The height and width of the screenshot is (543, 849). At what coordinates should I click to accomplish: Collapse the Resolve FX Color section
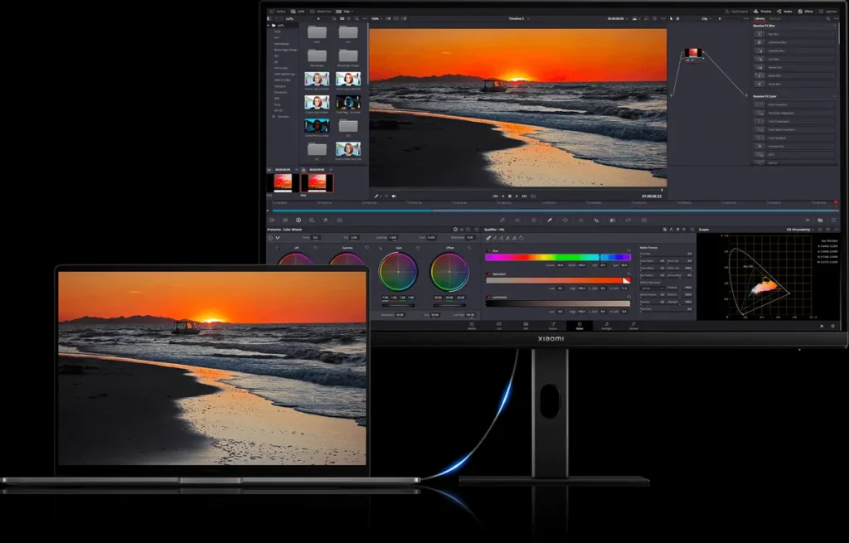pyautogui.click(x=834, y=96)
